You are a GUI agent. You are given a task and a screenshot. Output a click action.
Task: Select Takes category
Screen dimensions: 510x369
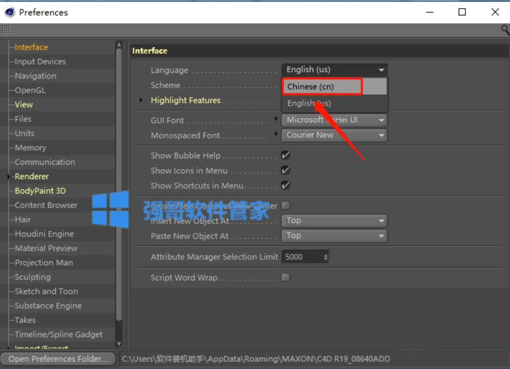(25, 320)
